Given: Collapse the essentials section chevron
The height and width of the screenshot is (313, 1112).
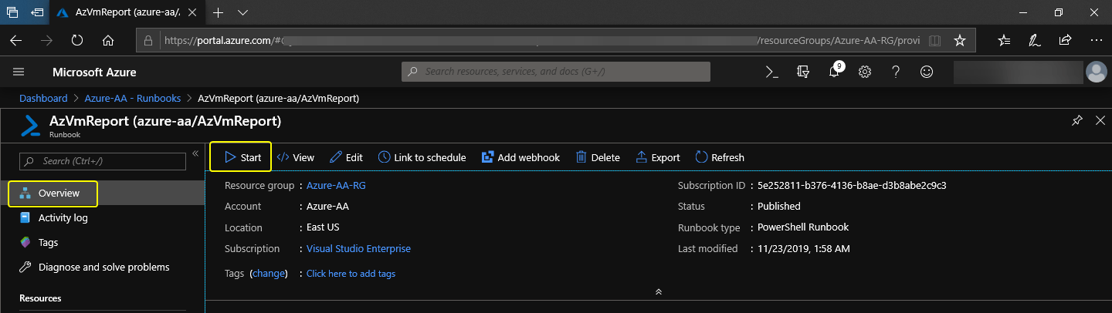Looking at the screenshot, I should pyautogui.click(x=658, y=292).
